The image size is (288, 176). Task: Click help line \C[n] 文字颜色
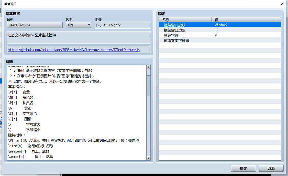(x=23, y=114)
